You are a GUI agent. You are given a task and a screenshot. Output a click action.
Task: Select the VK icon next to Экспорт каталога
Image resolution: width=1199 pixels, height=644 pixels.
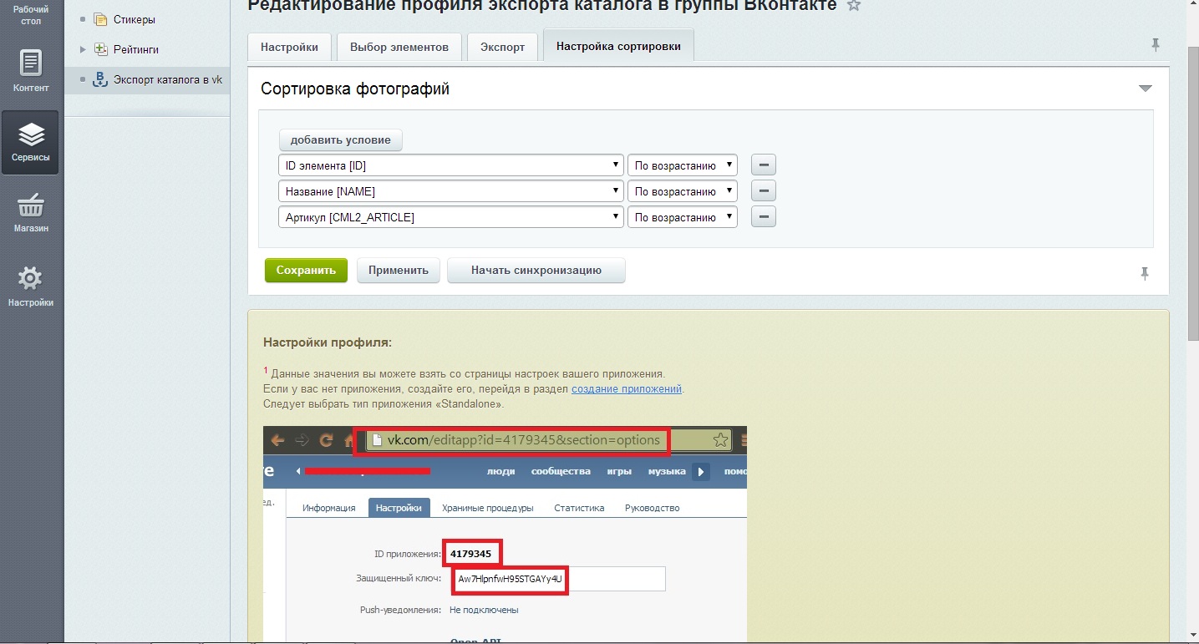coord(100,79)
